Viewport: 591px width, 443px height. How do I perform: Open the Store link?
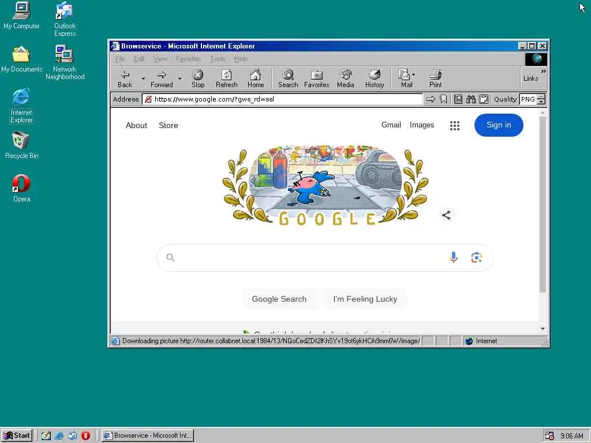click(x=168, y=125)
